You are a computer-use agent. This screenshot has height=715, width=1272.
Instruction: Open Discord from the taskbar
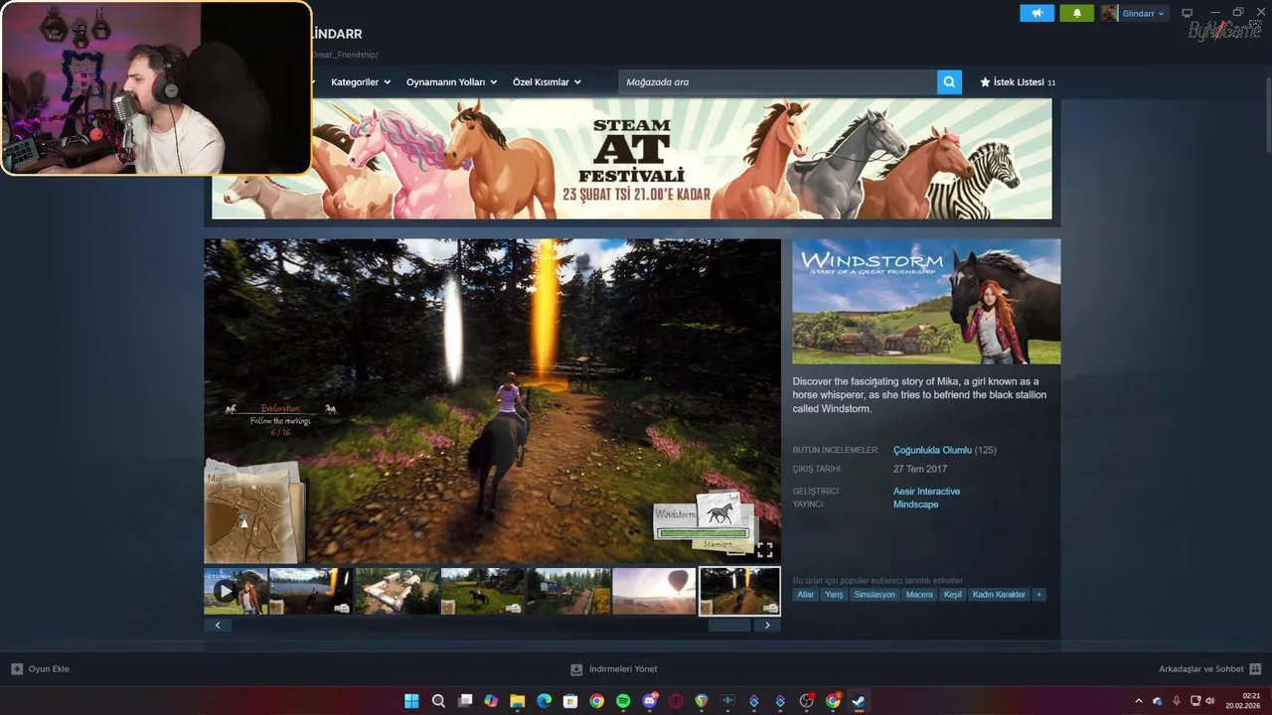click(650, 701)
